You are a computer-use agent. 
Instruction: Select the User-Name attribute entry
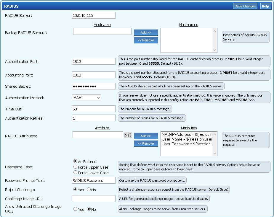(x=187, y=139)
